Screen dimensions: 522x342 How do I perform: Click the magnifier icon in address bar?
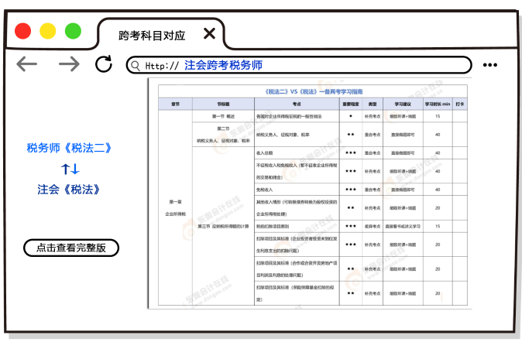coord(136,66)
